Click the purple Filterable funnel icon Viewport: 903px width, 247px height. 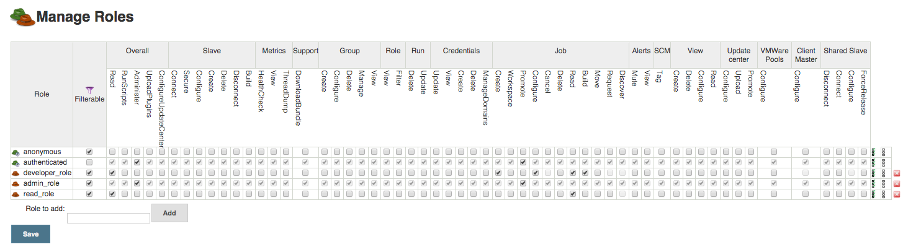coord(89,90)
